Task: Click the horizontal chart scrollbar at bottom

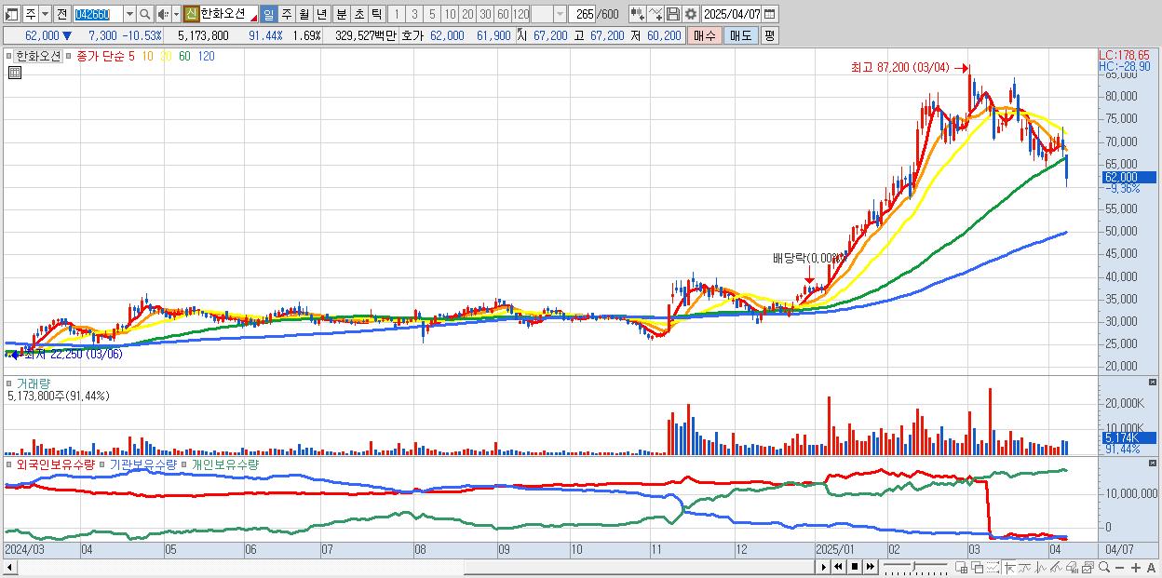Action: [x=639, y=567]
